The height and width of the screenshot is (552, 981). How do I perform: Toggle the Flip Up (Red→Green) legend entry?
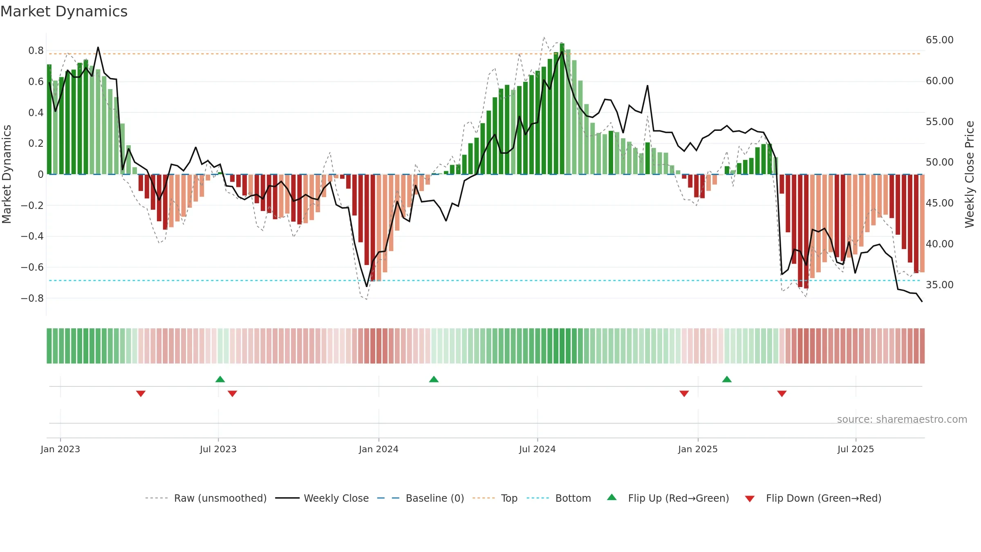[668, 498]
